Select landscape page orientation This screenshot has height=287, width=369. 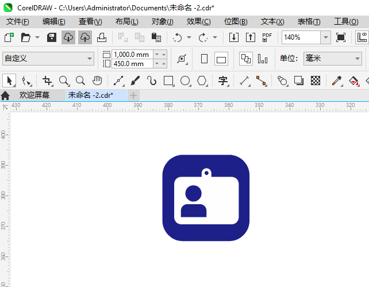tap(221, 59)
